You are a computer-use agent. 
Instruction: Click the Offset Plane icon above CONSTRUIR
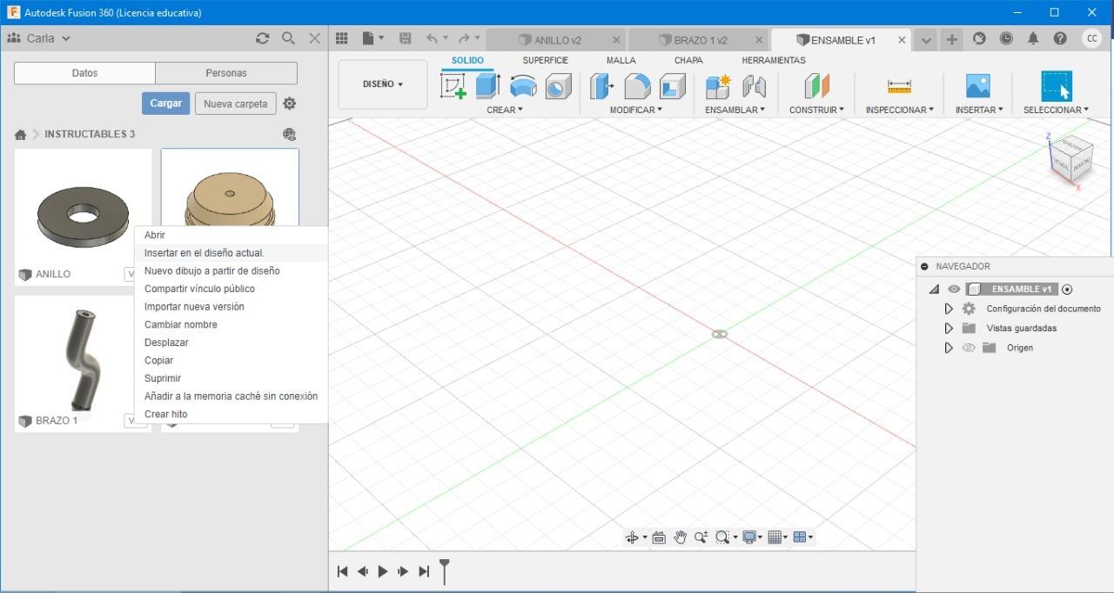(x=816, y=86)
